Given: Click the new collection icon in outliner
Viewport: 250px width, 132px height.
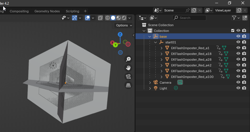Looking at the screenshot, I should tap(245, 18).
